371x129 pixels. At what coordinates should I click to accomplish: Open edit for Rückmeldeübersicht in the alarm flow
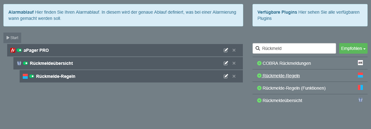pyautogui.click(x=226, y=63)
